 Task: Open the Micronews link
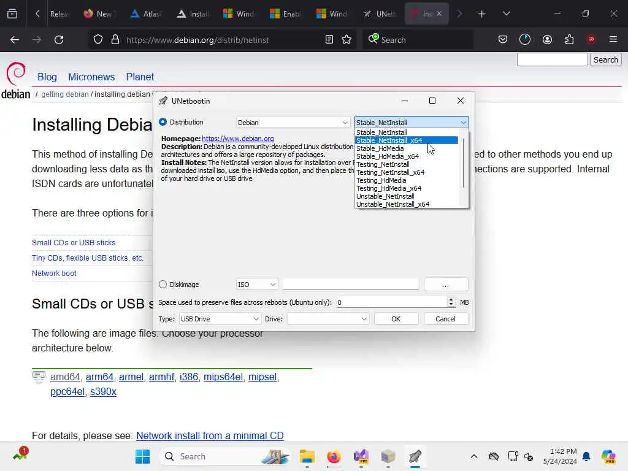coord(91,77)
